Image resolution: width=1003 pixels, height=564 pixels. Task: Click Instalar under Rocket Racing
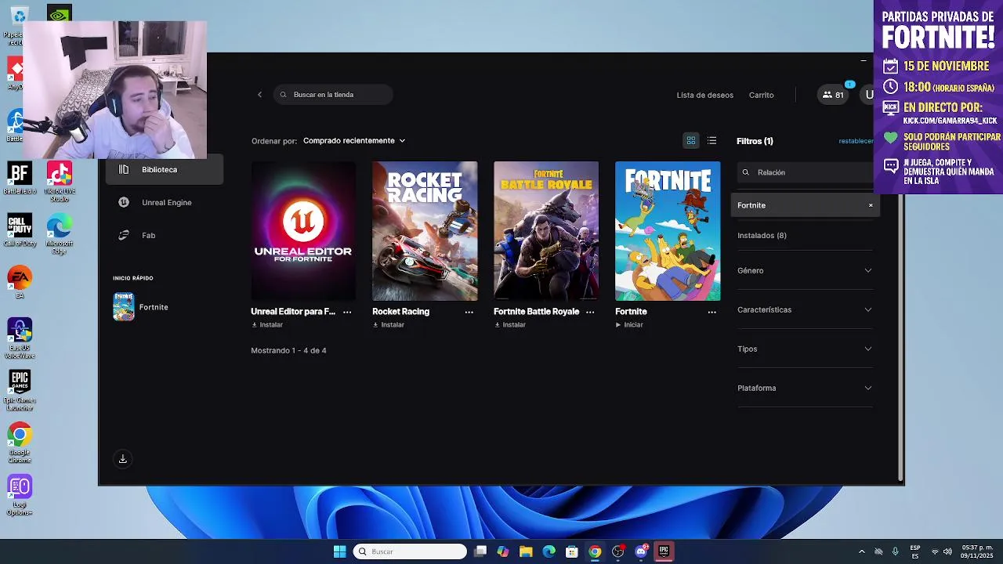coord(389,325)
